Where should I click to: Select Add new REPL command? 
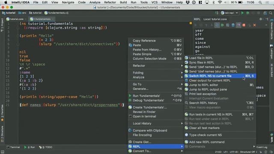point(220,142)
